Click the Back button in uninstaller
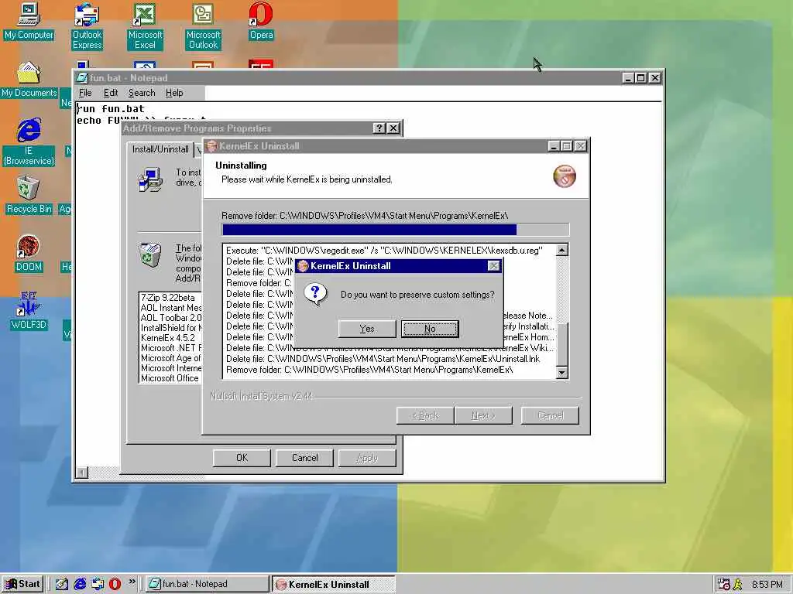Image resolution: width=793 pixels, height=594 pixels. (x=425, y=415)
